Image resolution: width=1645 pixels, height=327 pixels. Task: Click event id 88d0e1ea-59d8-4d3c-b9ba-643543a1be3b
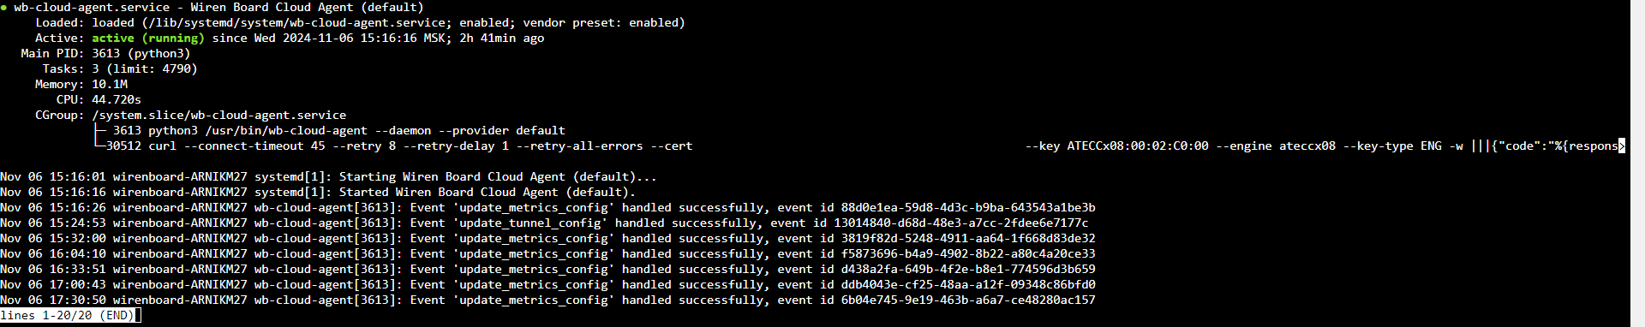coord(968,208)
